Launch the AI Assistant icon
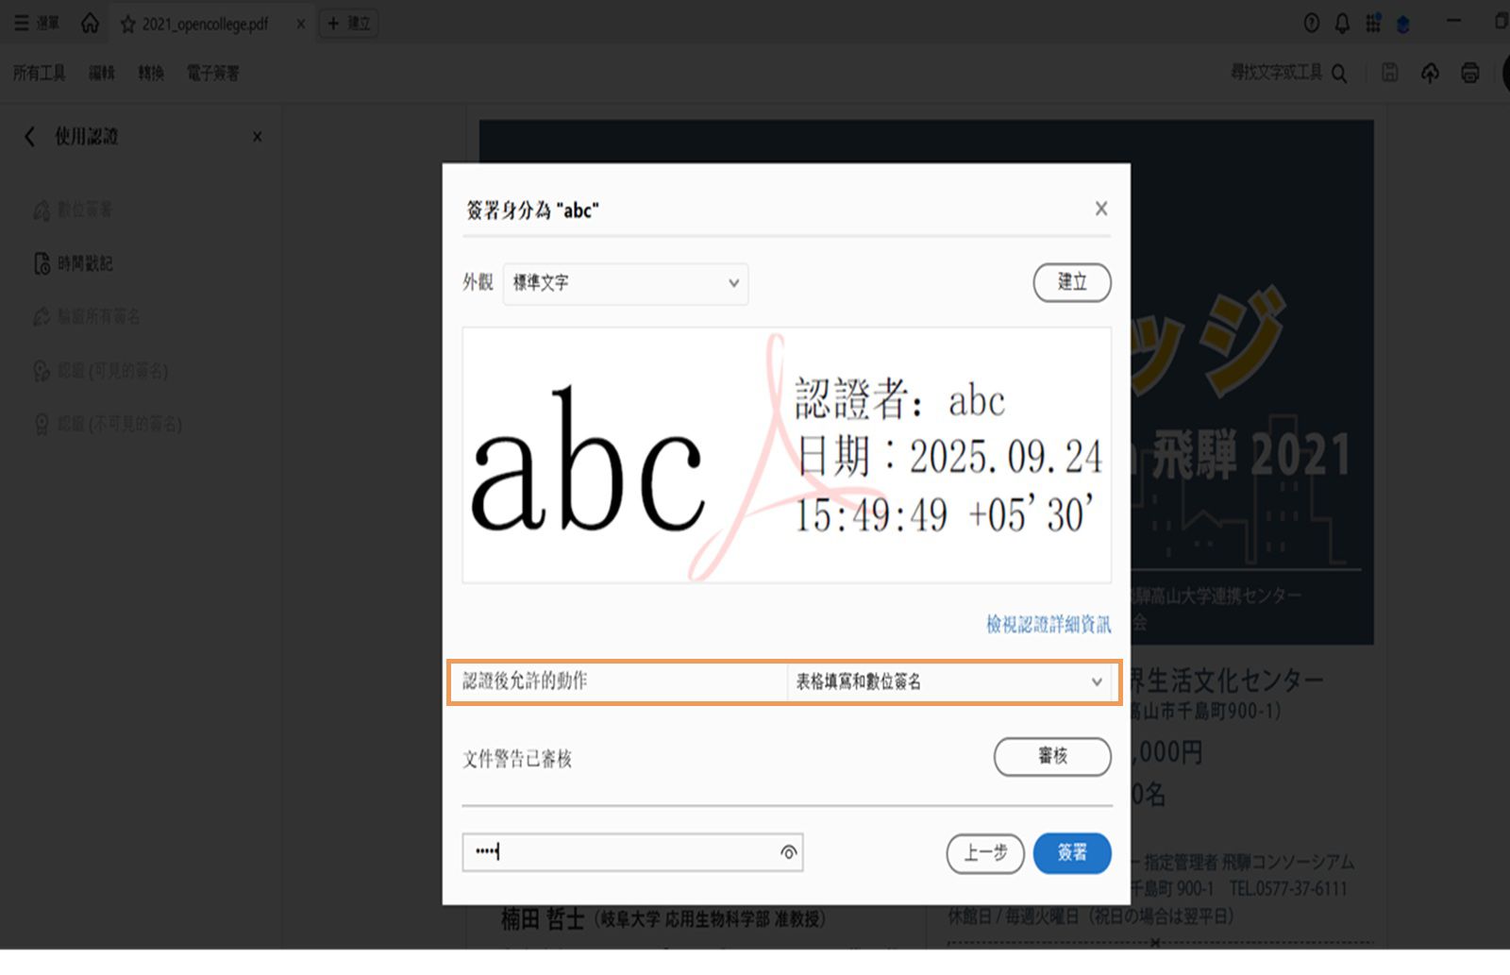This screenshot has height=975, width=1510. tap(1403, 24)
